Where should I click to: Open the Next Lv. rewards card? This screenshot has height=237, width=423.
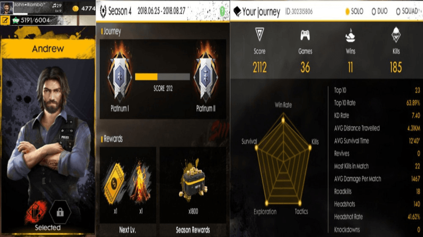point(128,191)
